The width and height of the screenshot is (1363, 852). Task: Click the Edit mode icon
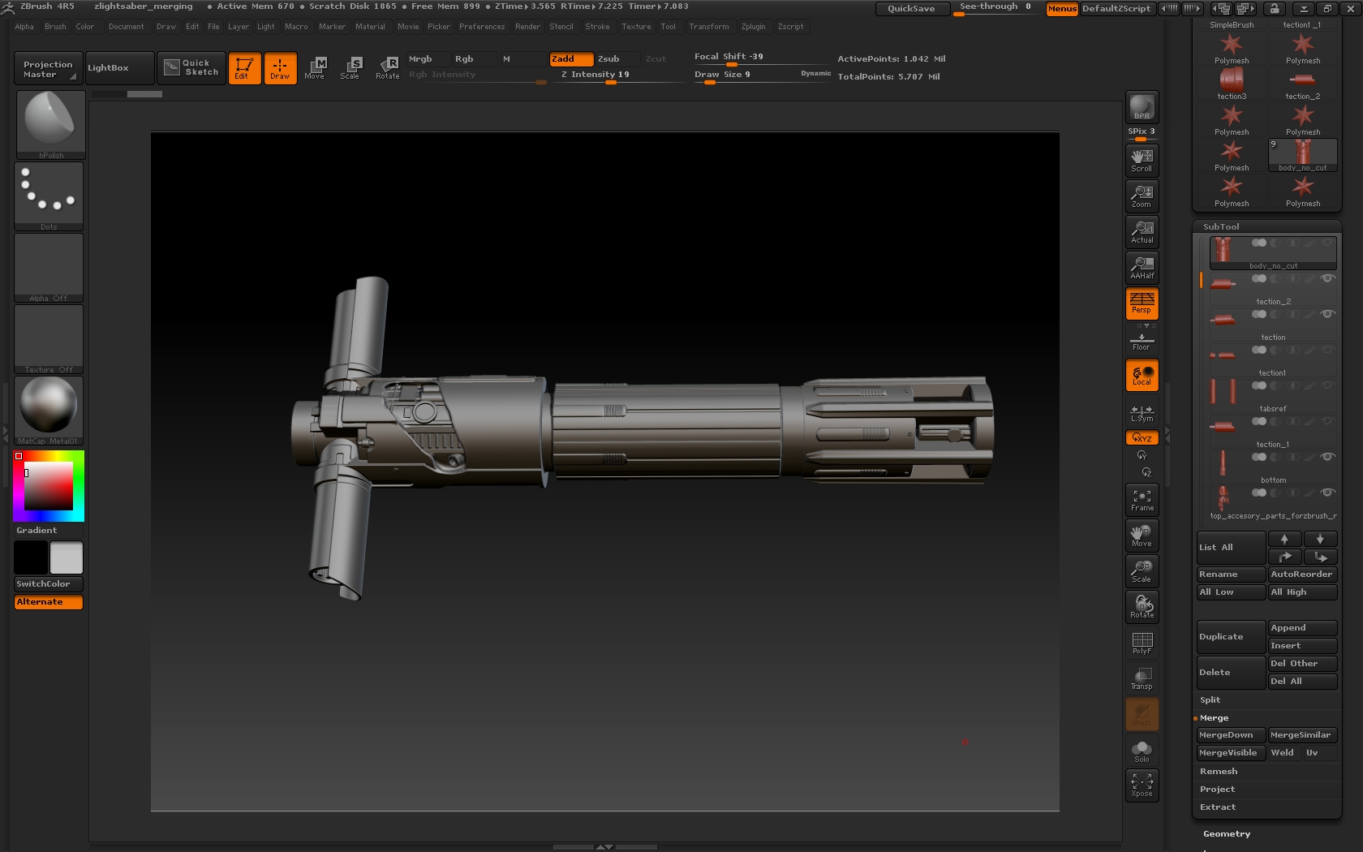(243, 68)
